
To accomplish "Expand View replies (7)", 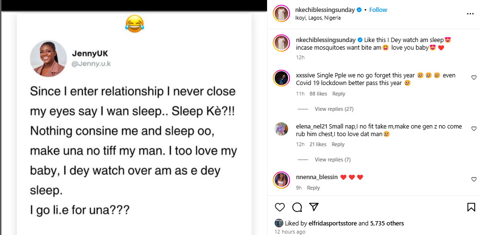I will (333, 160).
